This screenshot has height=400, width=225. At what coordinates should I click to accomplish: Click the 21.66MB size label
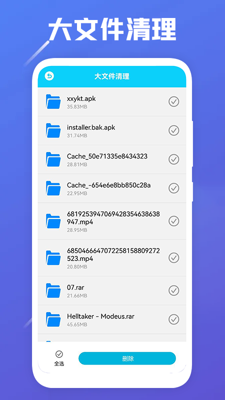coord(77,295)
